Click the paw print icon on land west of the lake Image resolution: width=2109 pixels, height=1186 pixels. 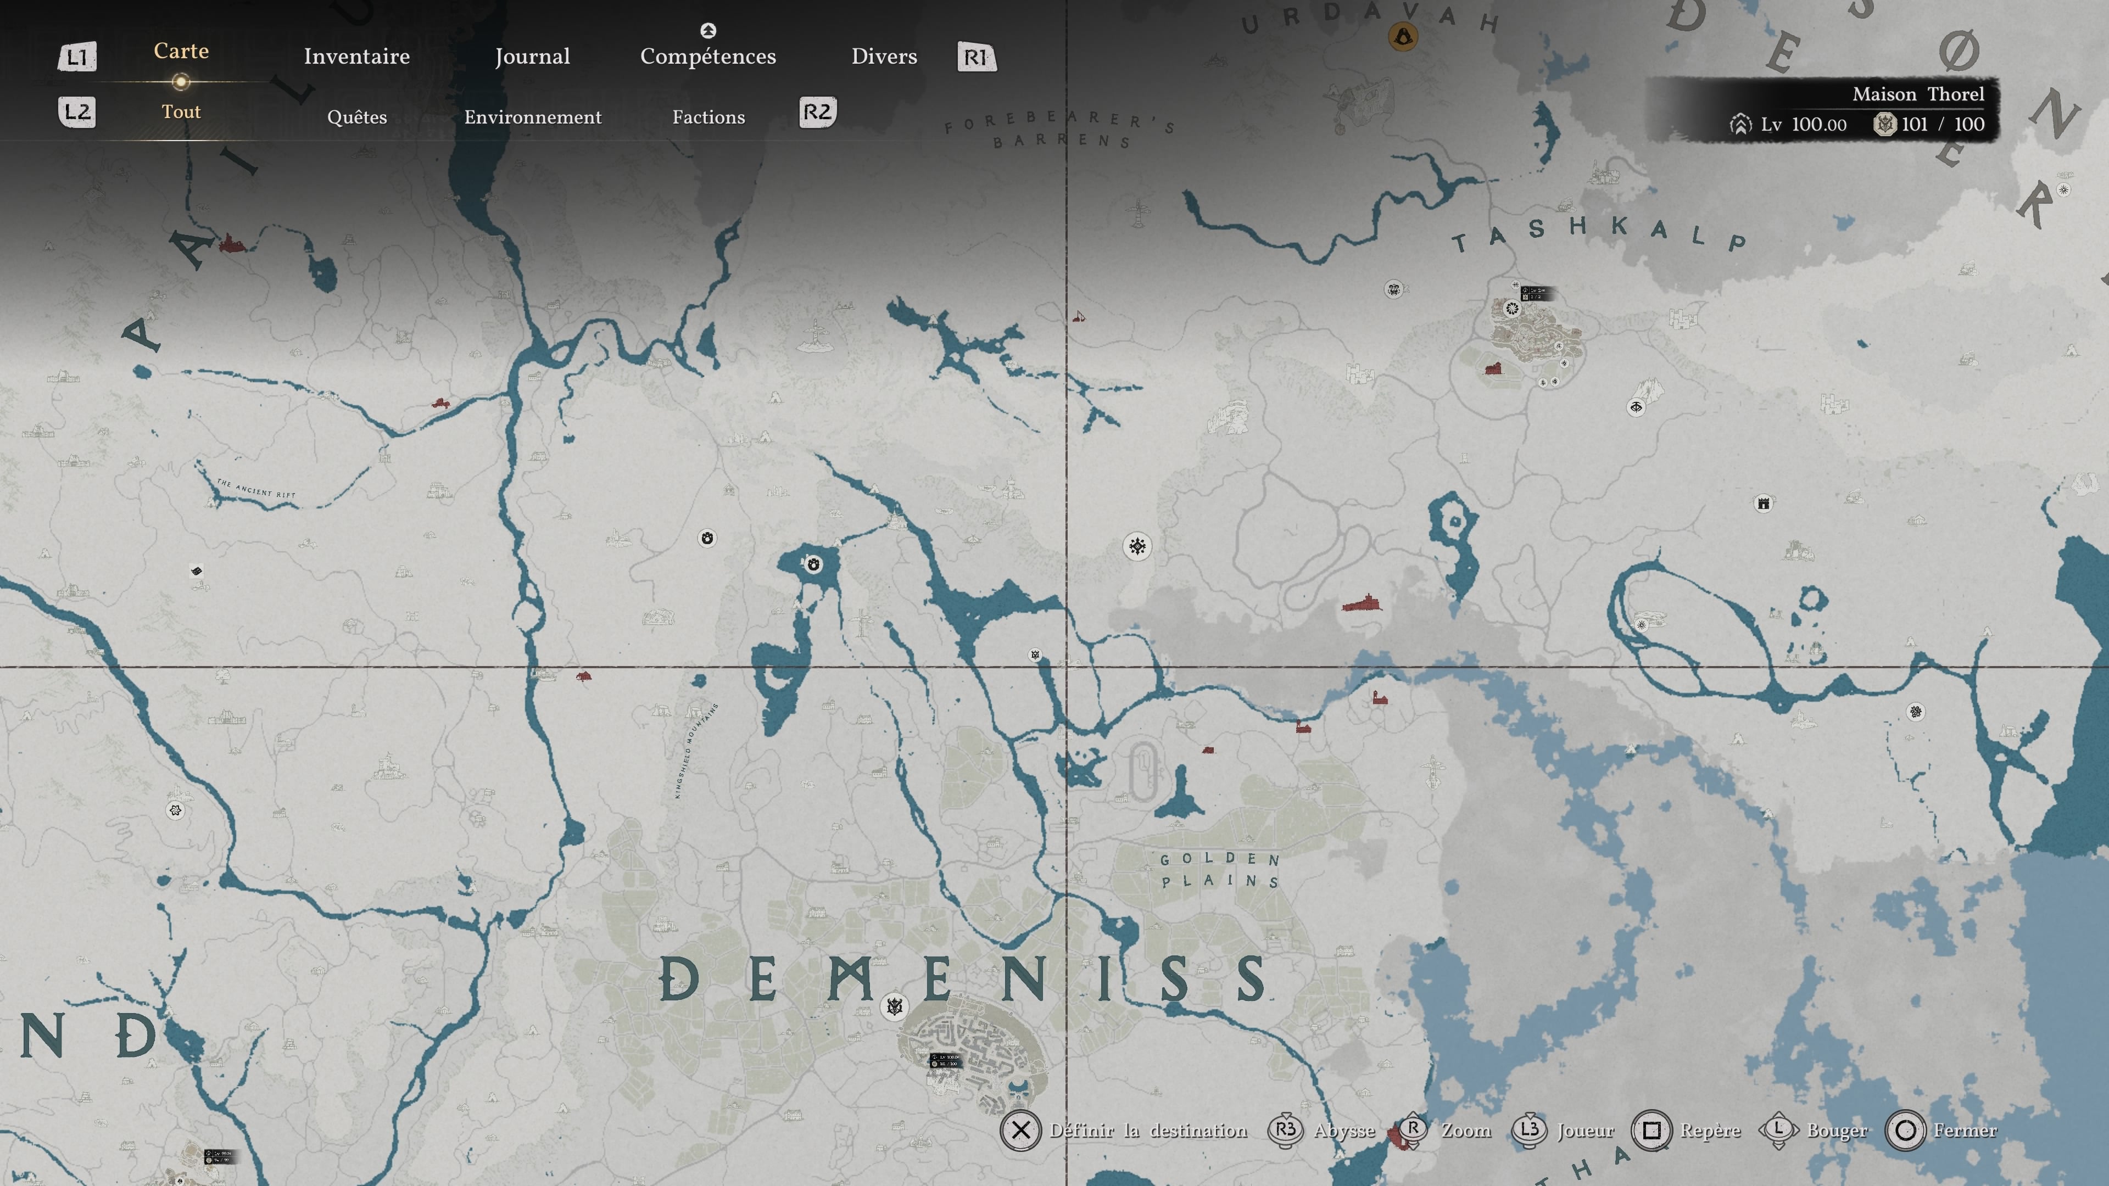click(707, 538)
